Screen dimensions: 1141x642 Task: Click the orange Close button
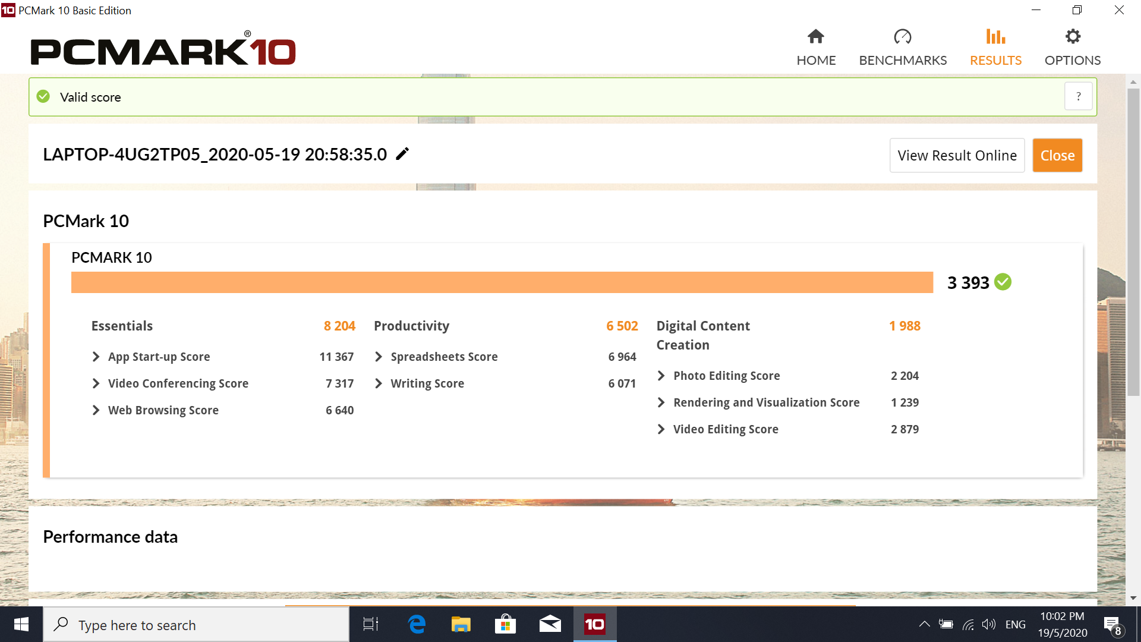pyautogui.click(x=1057, y=155)
